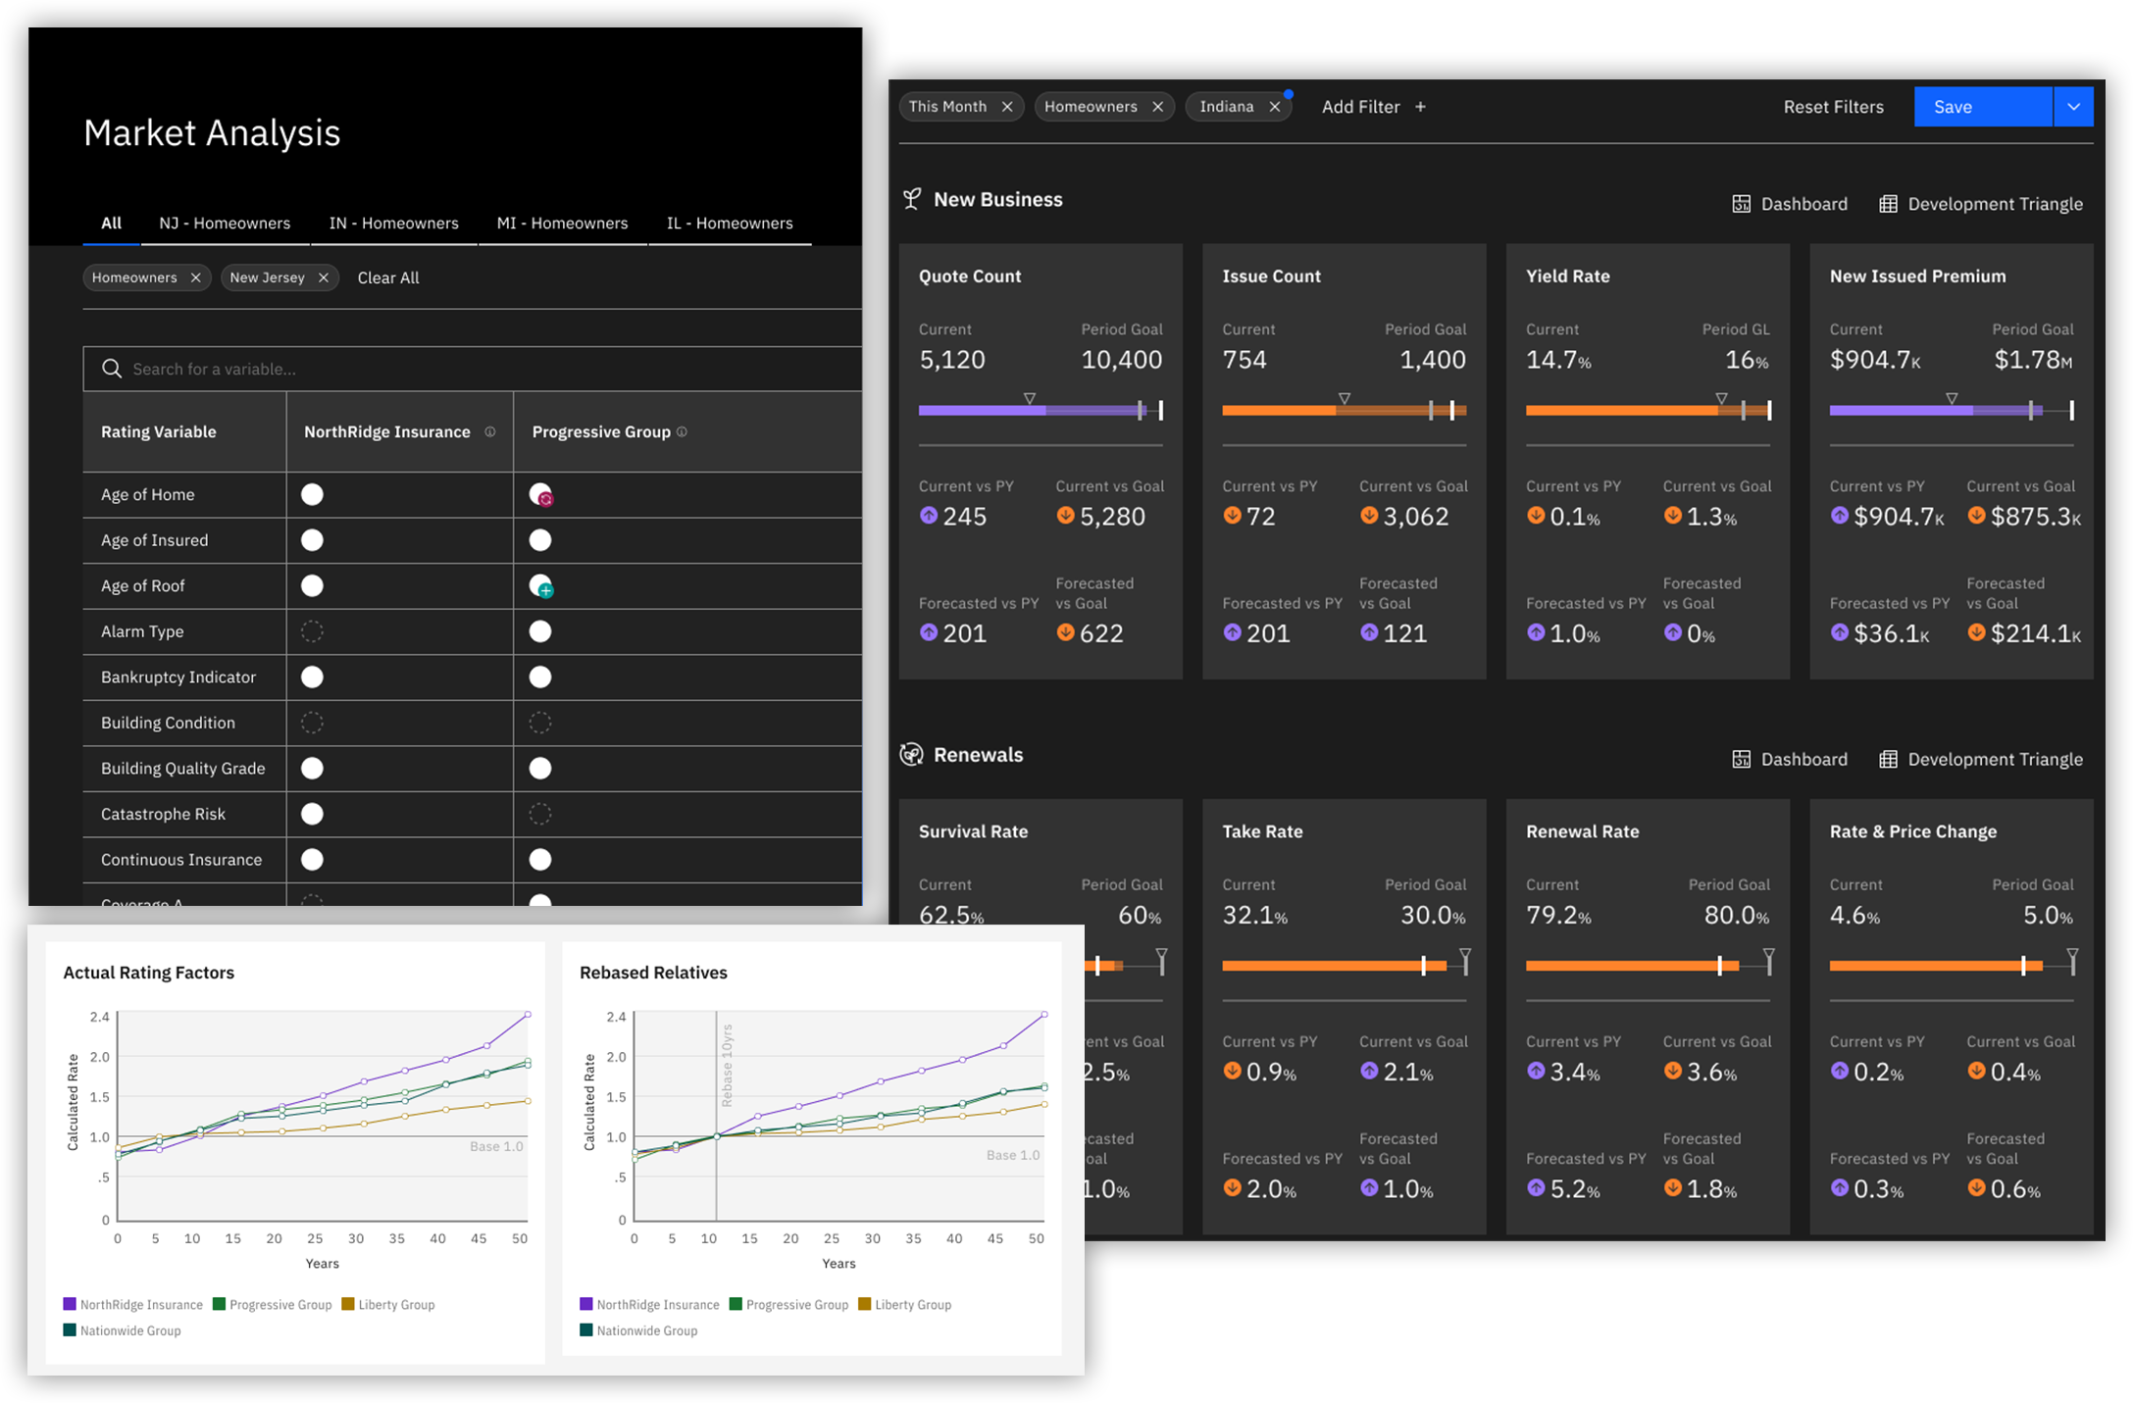Remove the New Jersey filter chip

(324, 278)
